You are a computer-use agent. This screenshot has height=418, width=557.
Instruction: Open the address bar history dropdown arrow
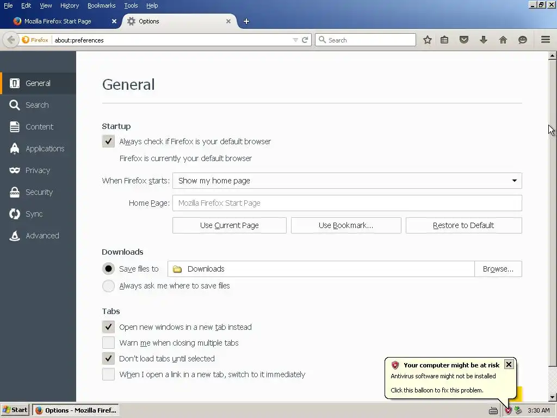tap(295, 40)
